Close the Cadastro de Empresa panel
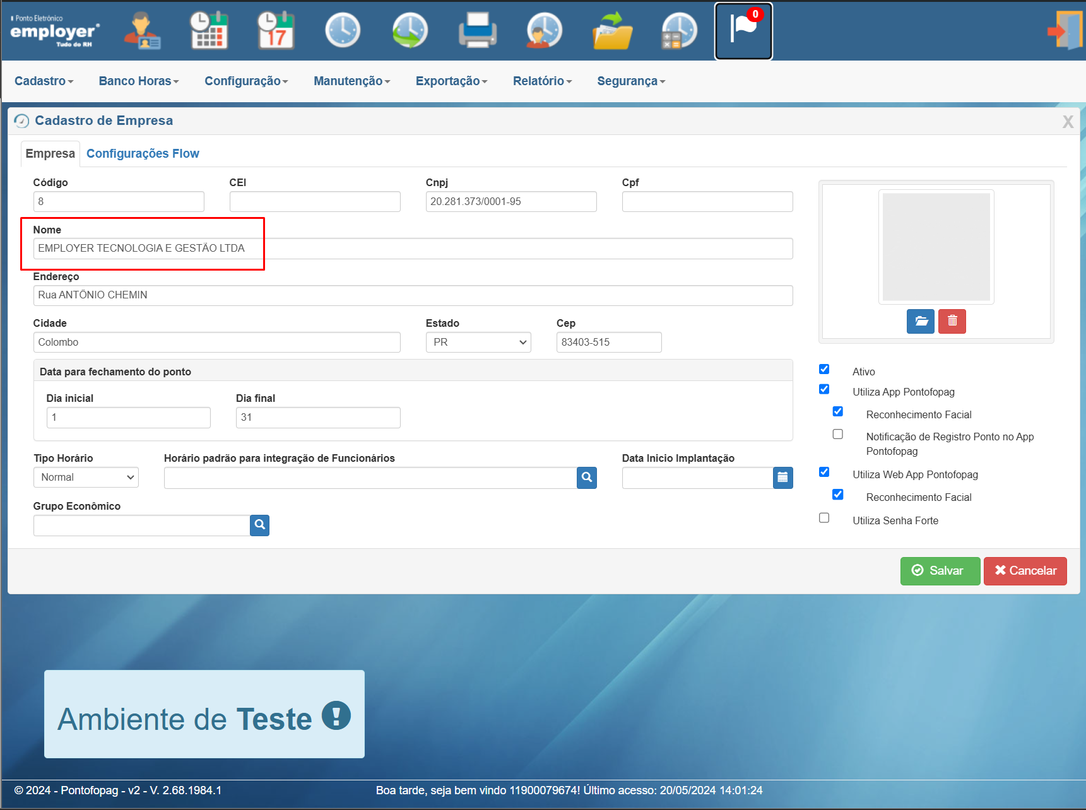The image size is (1086, 810). (1068, 122)
